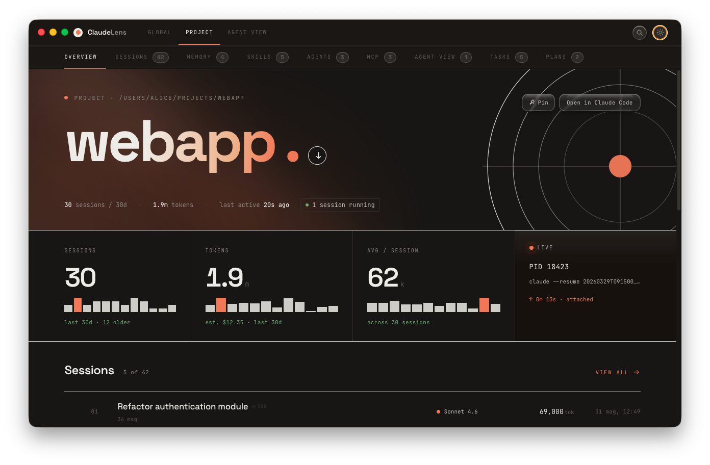Open the Skills sub-tab
Viewport: 710px width, 465px height.
pyautogui.click(x=268, y=57)
